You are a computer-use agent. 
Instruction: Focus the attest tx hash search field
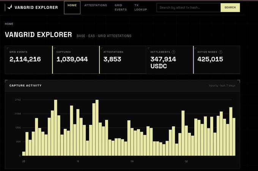pyautogui.click(x=189, y=8)
